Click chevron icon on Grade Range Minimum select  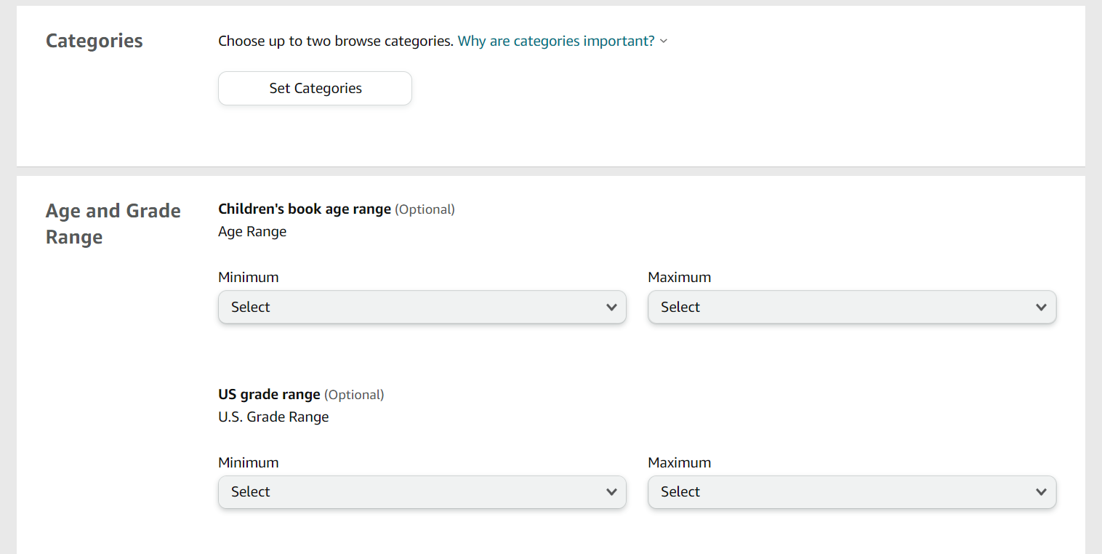611,492
